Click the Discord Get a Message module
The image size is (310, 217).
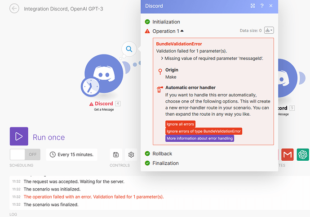point(104,73)
